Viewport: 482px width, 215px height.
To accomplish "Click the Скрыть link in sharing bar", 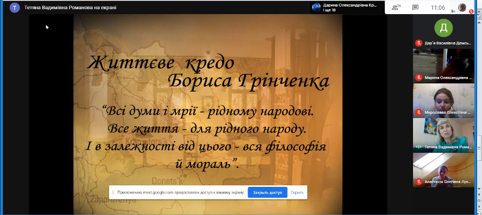I will [297, 193].
